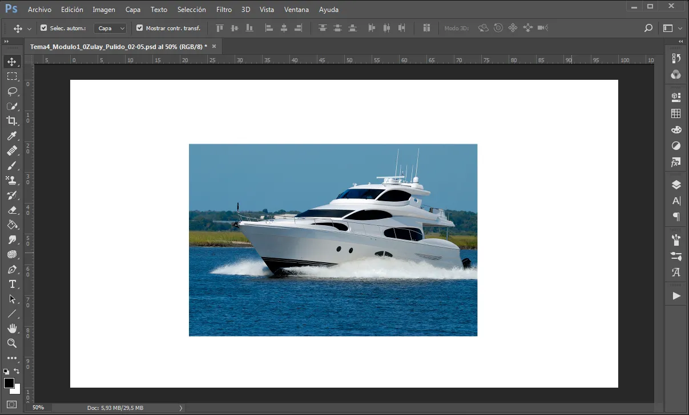Click the yacht image on canvas

[x=333, y=240]
